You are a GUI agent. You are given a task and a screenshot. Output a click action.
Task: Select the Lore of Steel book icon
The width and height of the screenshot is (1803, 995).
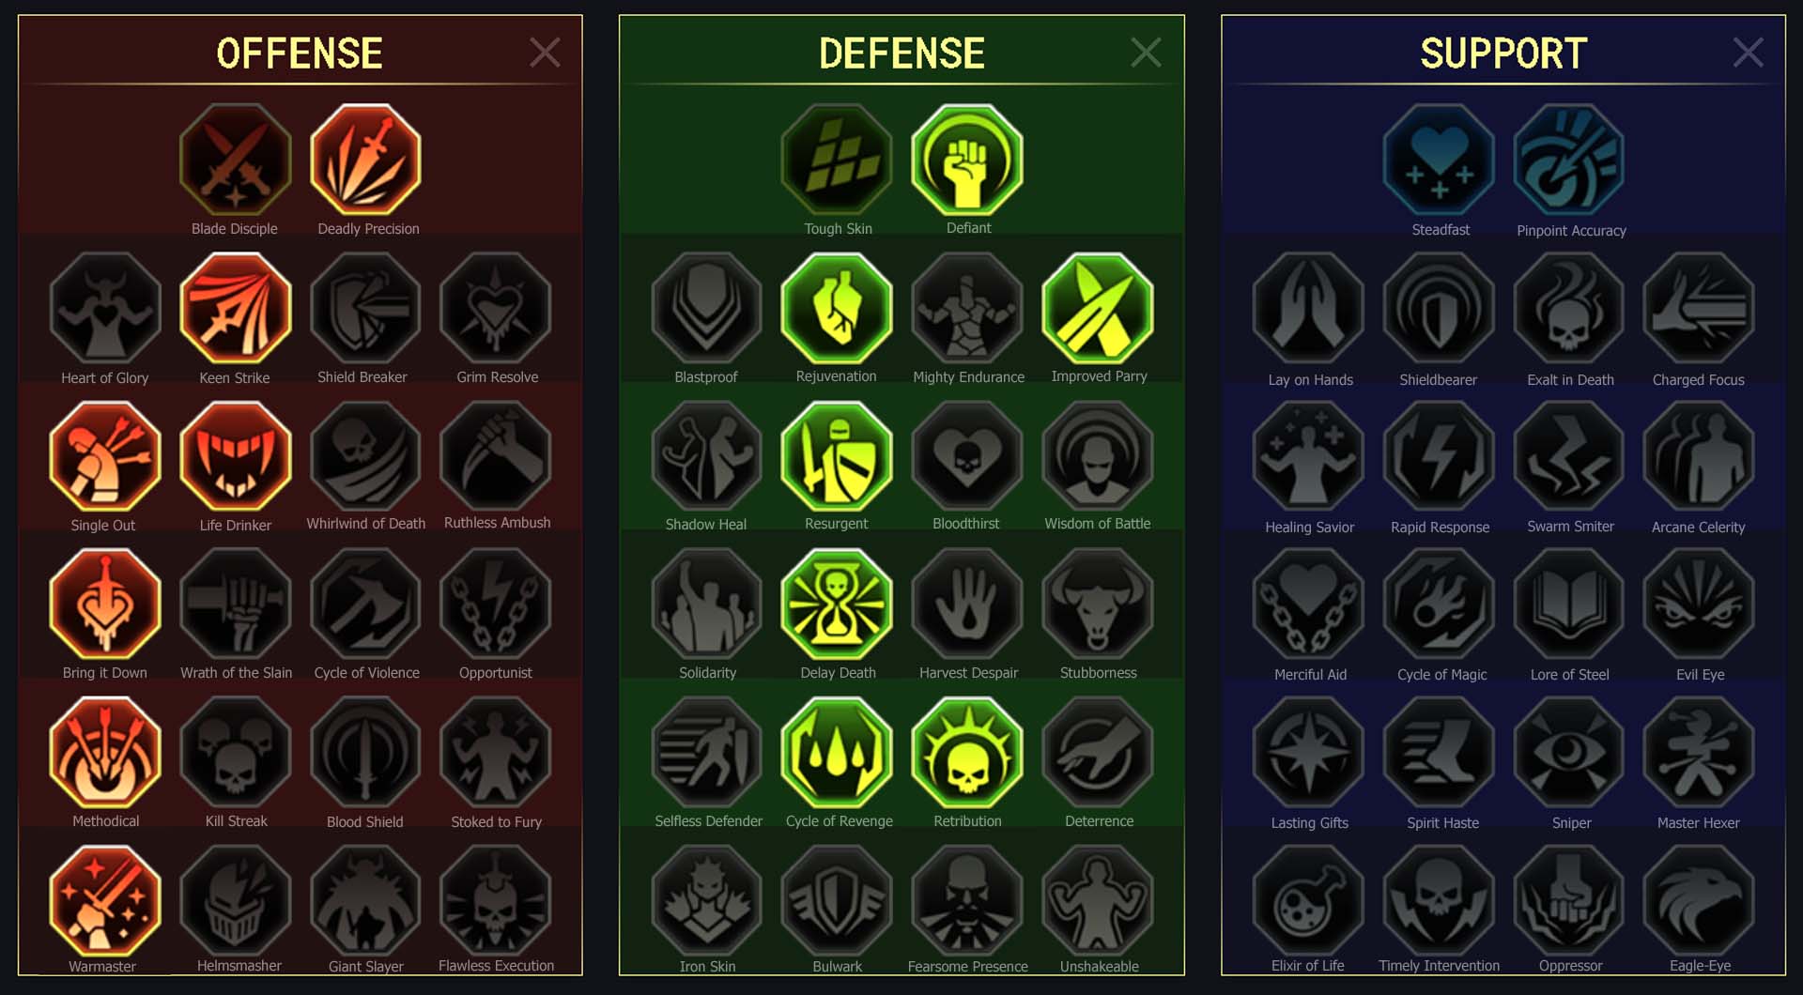click(1569, 604)
